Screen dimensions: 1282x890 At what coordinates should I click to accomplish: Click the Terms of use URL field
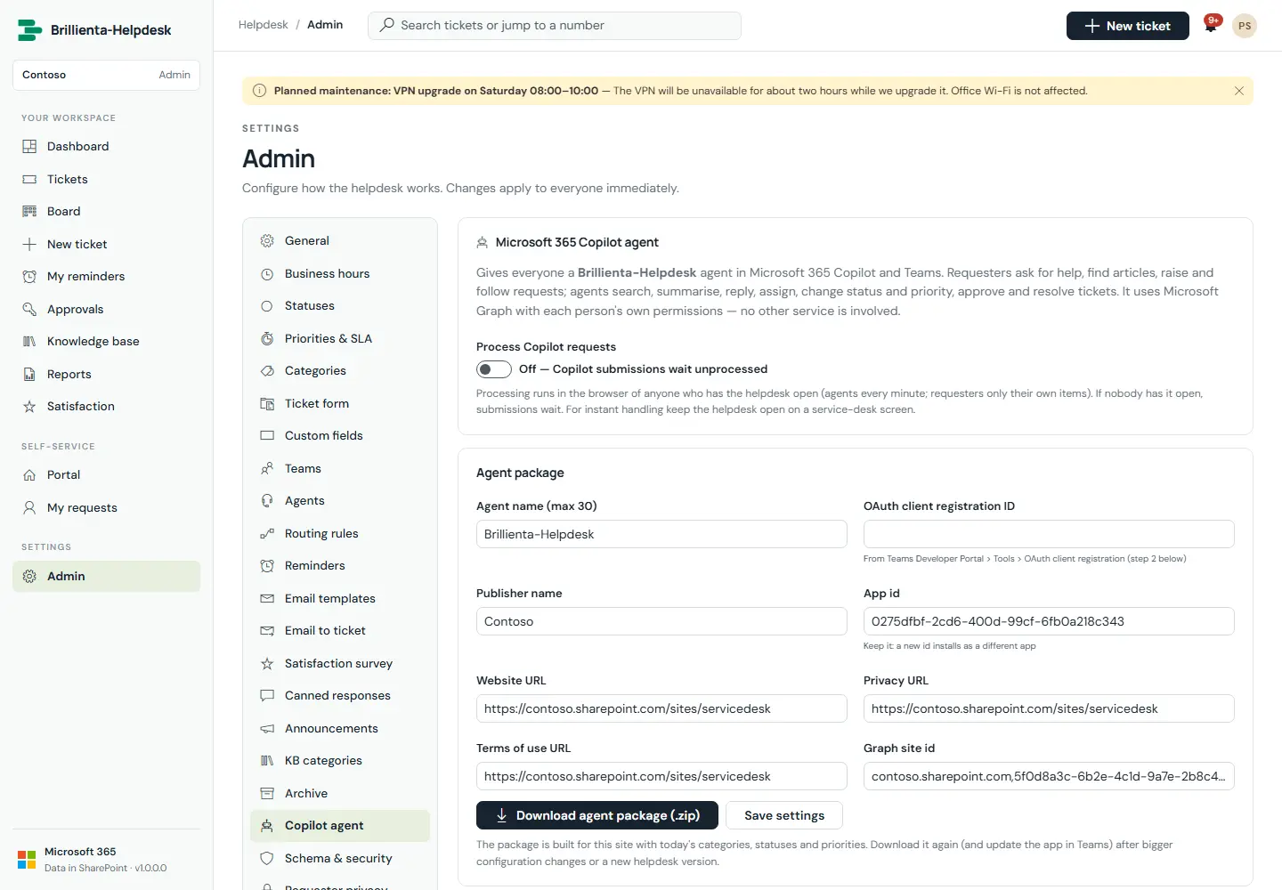click(661, 776)
